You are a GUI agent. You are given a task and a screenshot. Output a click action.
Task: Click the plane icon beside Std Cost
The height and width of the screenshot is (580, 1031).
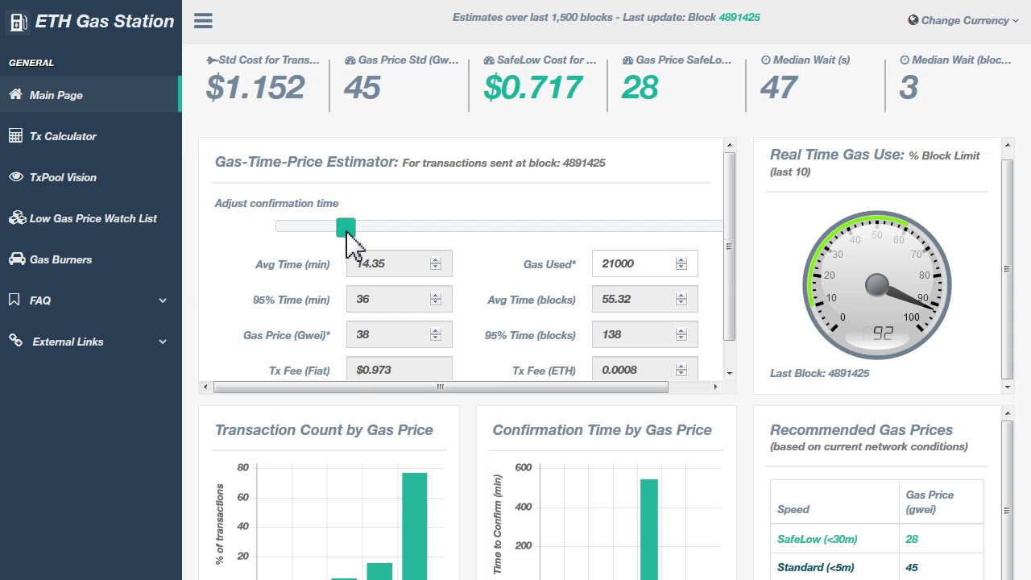tap(212, 60)
